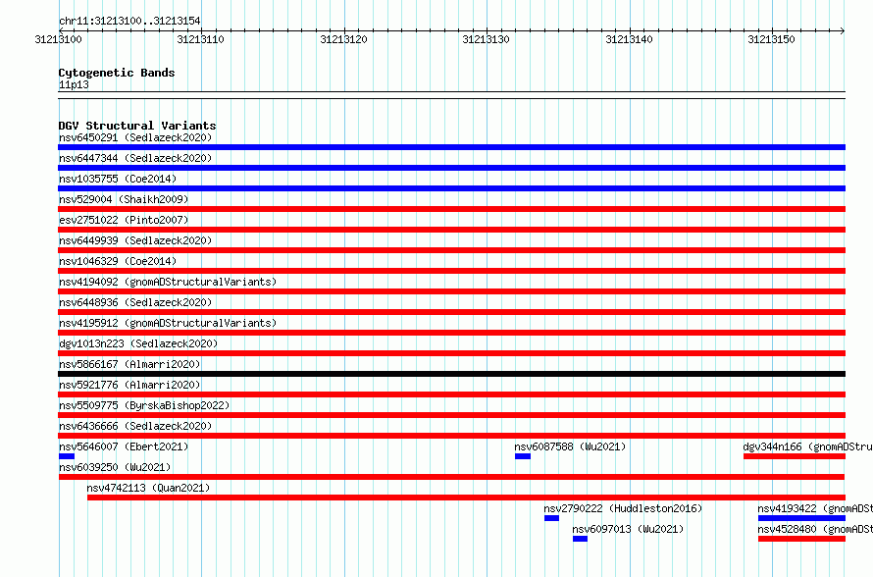This screenshot has width=873, height=577.
Task: Select the red bar for nsv1046329
Action: (451, 271)
